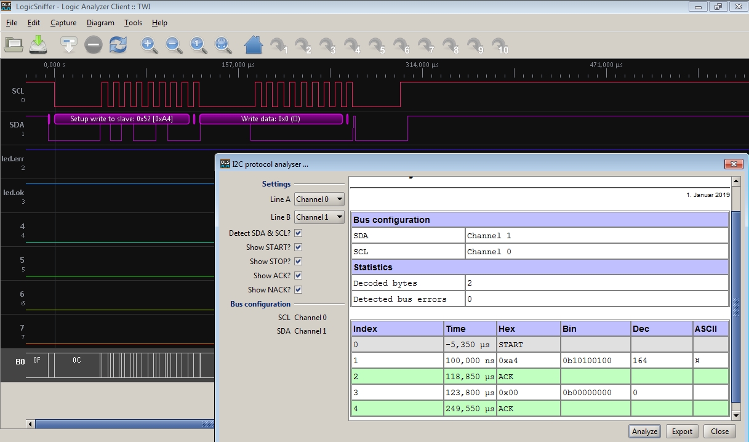
Task: Toggle Show ACK checkbox
Action: (x=298, y=276)
